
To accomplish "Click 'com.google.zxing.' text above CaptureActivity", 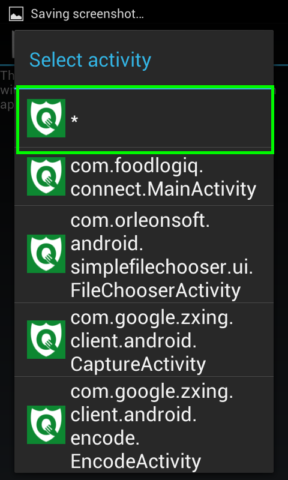I will 152,319.
